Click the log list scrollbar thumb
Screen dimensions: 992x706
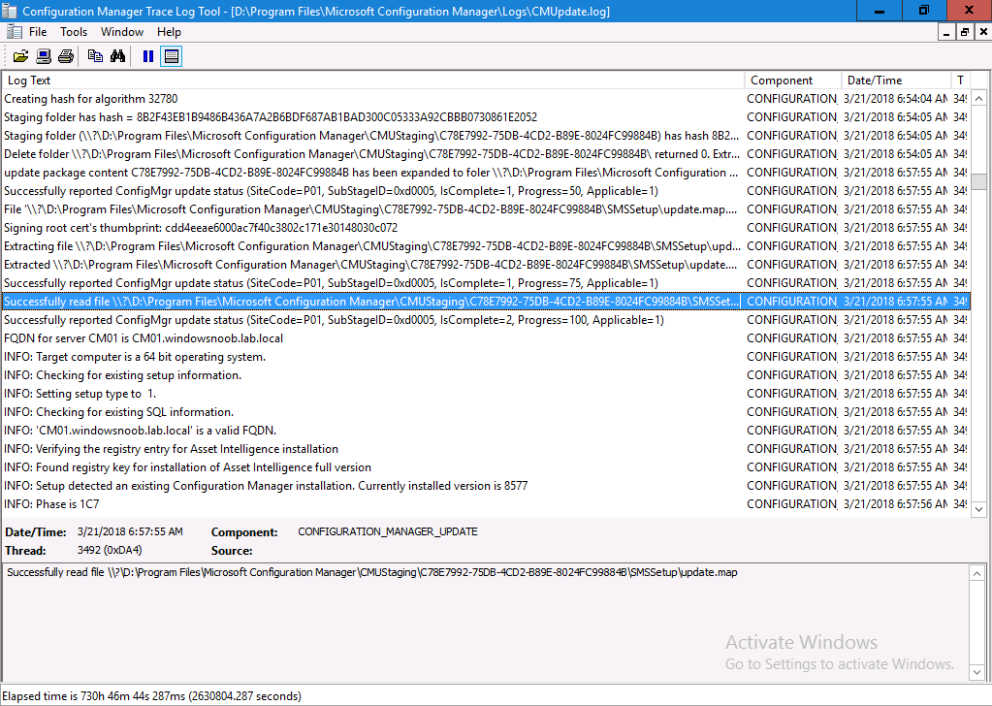pyautogui.click(x=978, y=181)
